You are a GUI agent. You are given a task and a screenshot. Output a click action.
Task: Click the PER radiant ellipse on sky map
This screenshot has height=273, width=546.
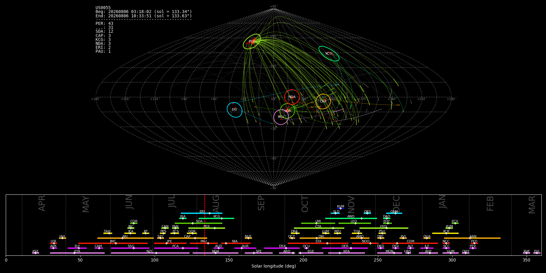pos(252,41)
